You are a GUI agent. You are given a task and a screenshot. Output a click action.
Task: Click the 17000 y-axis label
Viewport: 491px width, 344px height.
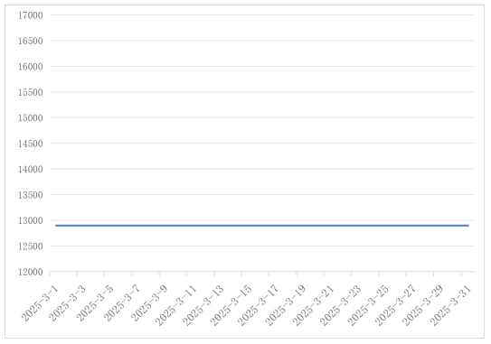(31, 15)
